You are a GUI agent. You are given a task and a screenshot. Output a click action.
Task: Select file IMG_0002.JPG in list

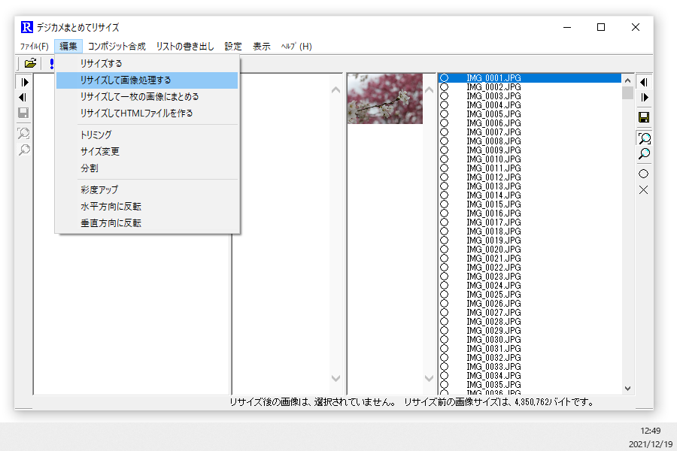pyautogui.click(x=493, y=87)
